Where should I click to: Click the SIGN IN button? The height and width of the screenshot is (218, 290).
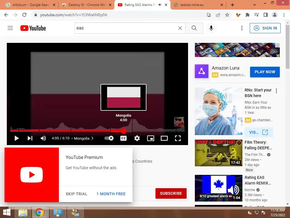point(265,28)
